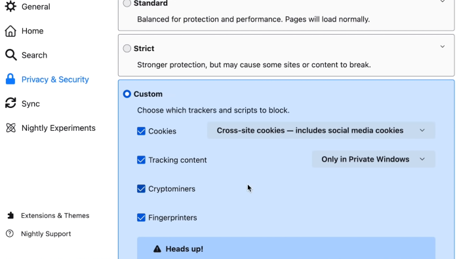This screenshot has height=259, width=459.
Task: Click the Sync arrows icon
Action: [10, 103]
